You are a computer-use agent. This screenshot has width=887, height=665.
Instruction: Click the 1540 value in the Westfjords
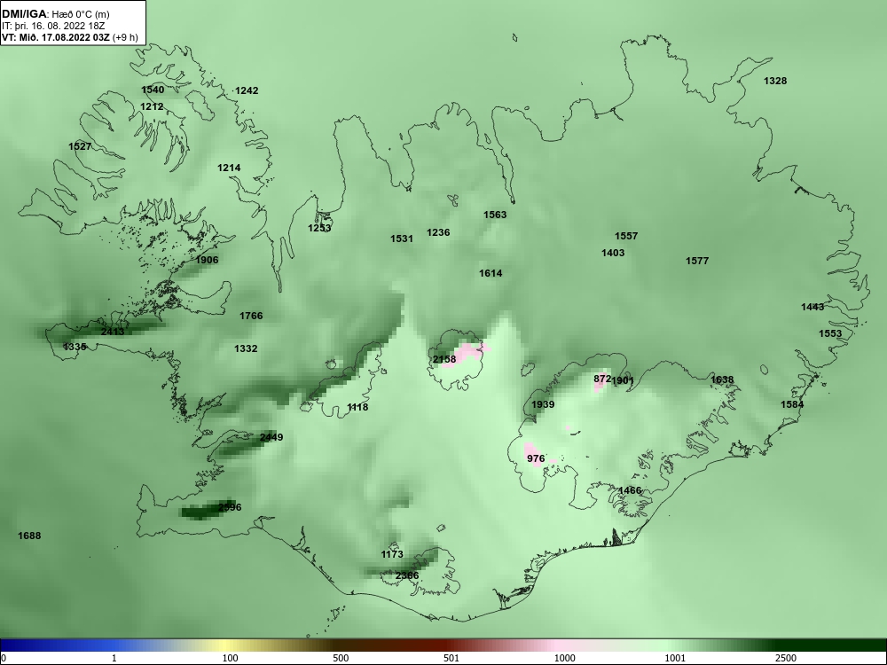click(x=153, y=90)
